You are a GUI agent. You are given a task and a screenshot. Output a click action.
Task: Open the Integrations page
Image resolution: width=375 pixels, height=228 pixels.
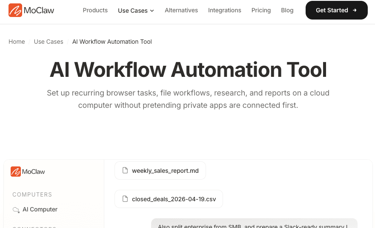225,10
